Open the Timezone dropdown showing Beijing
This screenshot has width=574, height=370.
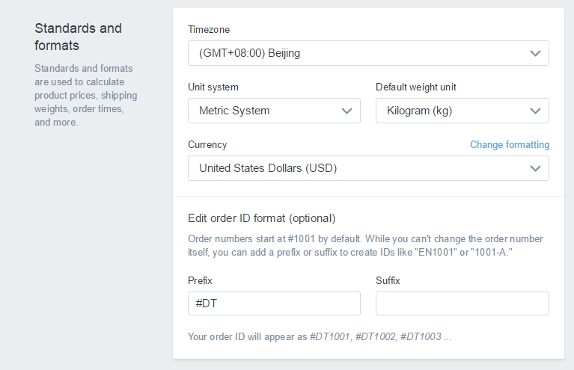pyautogui.click(x=359, y=53)
